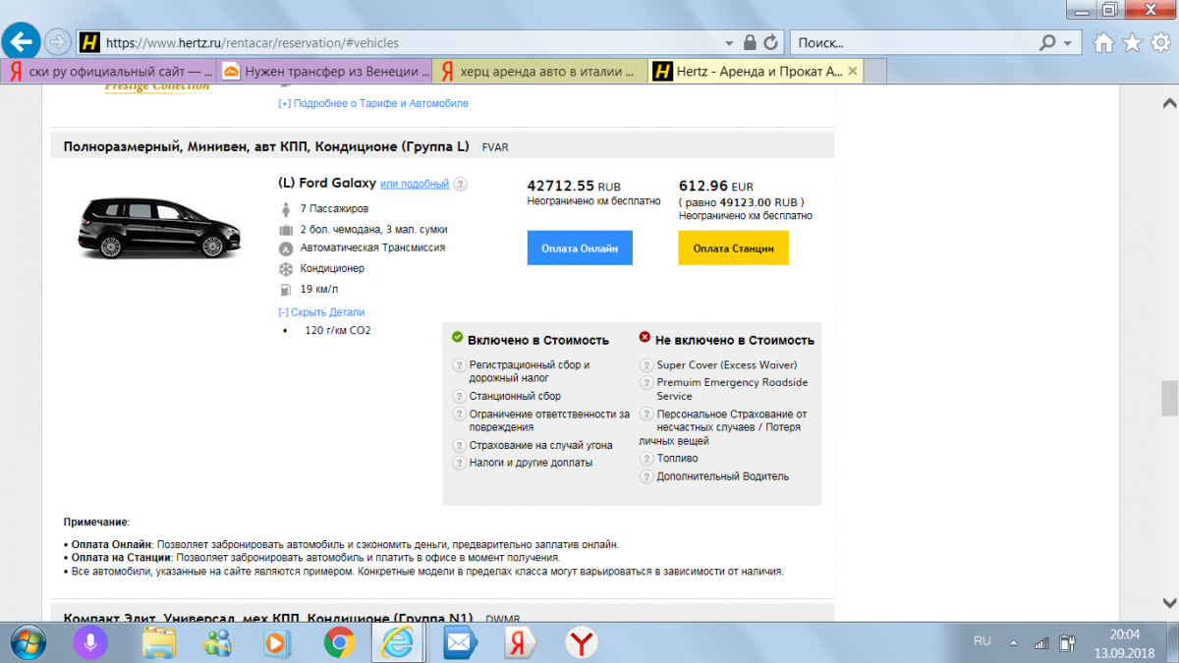
Task: Open the Windows Start menu
Action: point(28,642)
